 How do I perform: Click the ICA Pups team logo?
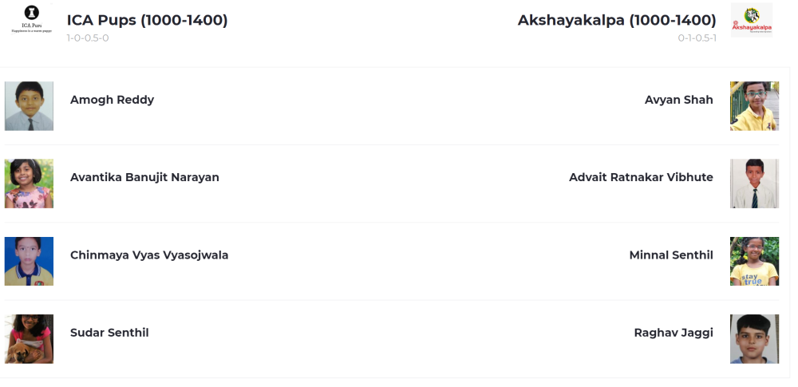coord(32,19)
